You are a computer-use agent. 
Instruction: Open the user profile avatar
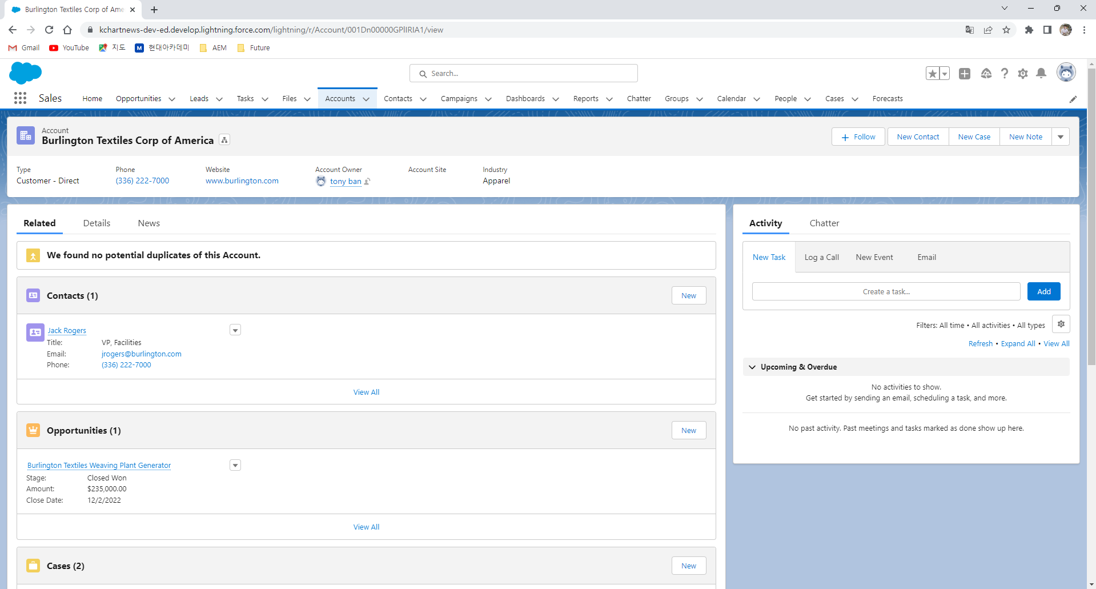click(1066, 73)
